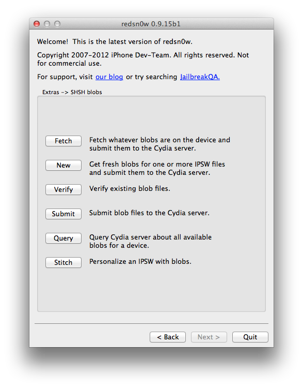This screenshot has height=388, width=303.
Task: Click 'Personalize an IPSW with blobs.' text
Action: click(x=140, y=262)
